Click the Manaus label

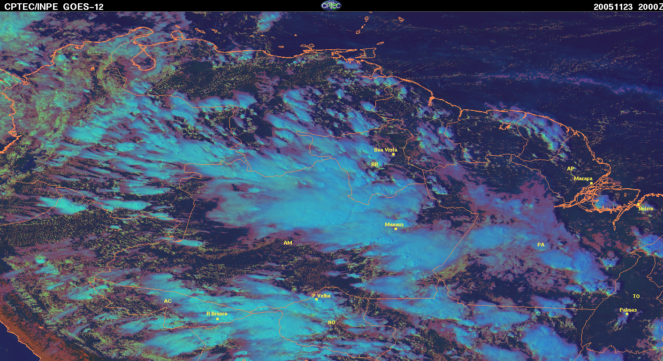point(394,224)
